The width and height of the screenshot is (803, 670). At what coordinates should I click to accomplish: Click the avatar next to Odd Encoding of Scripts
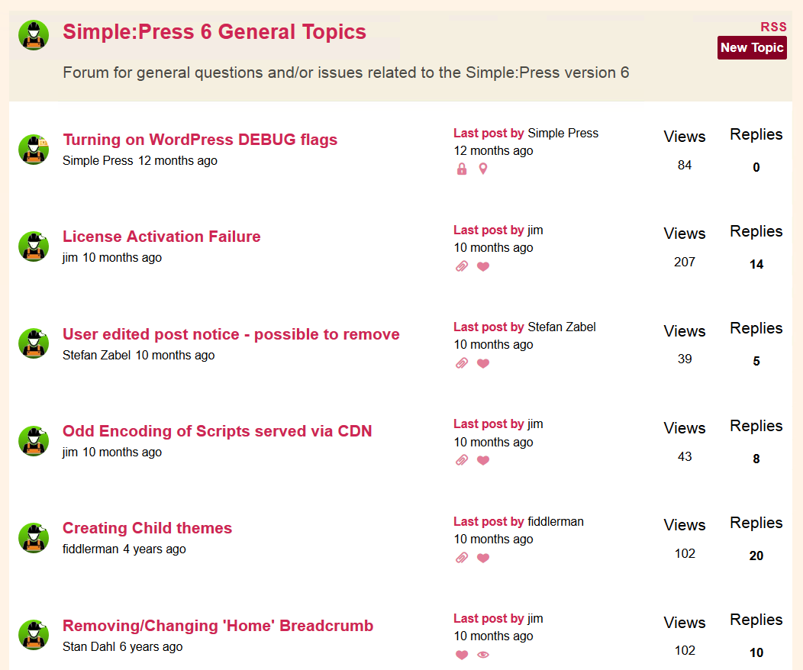point(34,441)
